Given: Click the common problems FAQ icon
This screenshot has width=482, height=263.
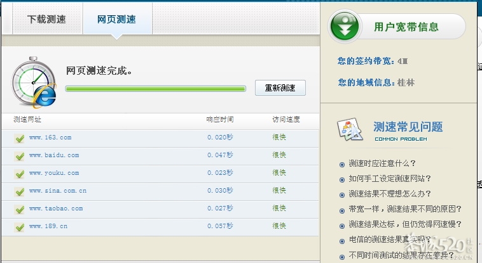Looking at the screenshot, I should click(x=348, y=129).
